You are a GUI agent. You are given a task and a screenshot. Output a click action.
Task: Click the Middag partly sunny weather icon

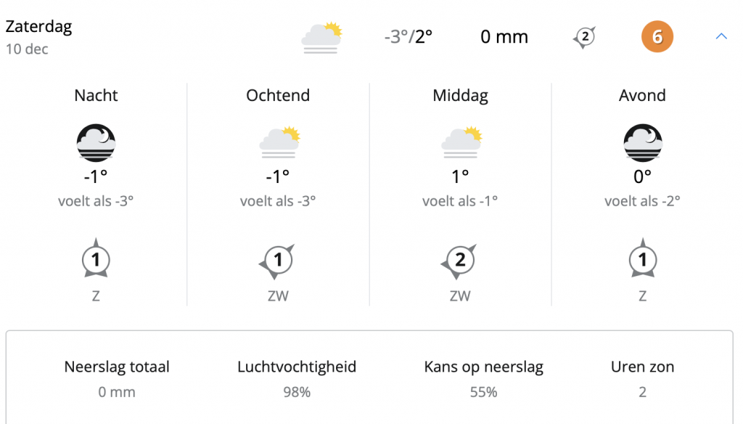tap(461, 142)
